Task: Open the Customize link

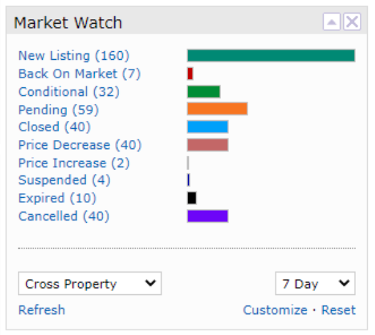Action: coord(275,310)
